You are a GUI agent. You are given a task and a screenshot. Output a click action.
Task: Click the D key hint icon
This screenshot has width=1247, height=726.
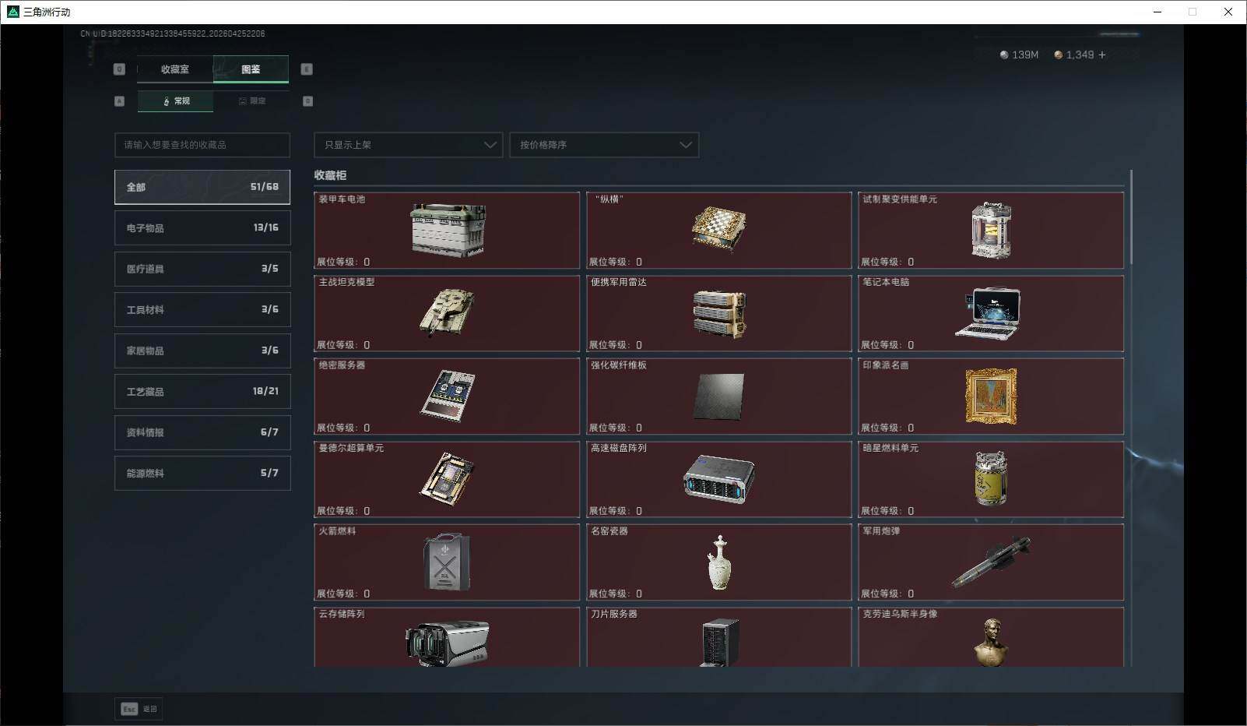(x=307, y=101)
